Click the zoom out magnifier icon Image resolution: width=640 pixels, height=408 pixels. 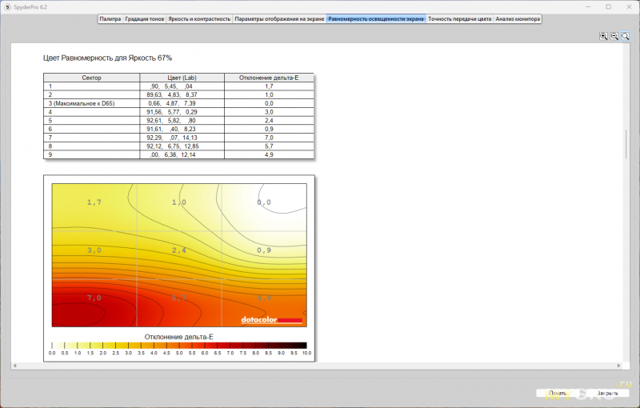614,36
